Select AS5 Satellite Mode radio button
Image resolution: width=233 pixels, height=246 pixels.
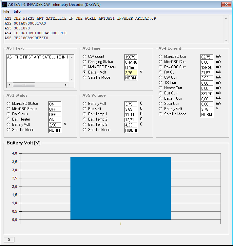pos(85,130)
